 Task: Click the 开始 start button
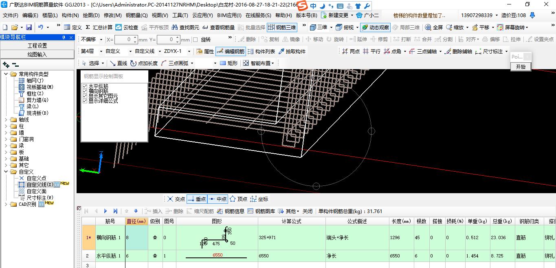pos(521,67)
